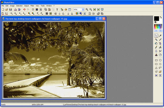Open the Tools menu
164x108 pixels.
click(x=42, y=6)
